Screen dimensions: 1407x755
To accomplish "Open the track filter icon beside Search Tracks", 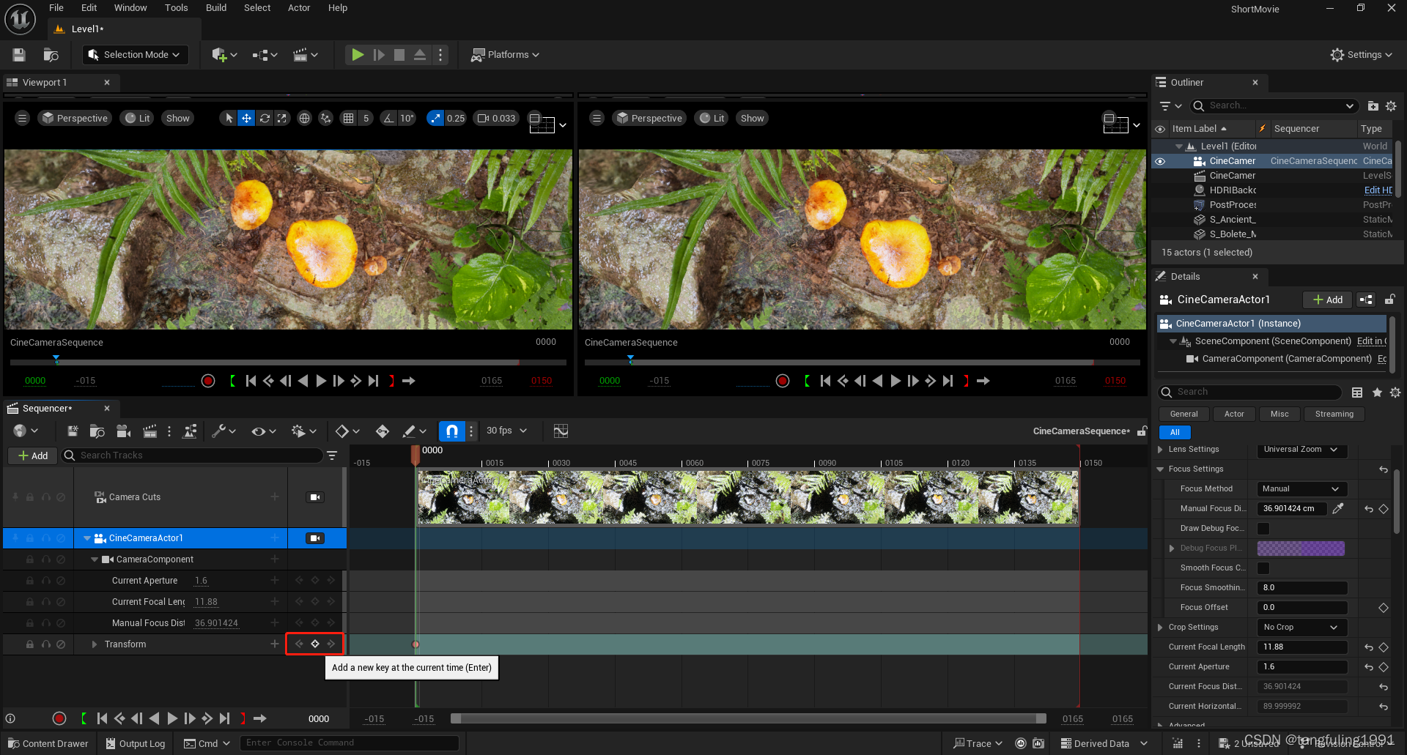I will pos(333,455).
